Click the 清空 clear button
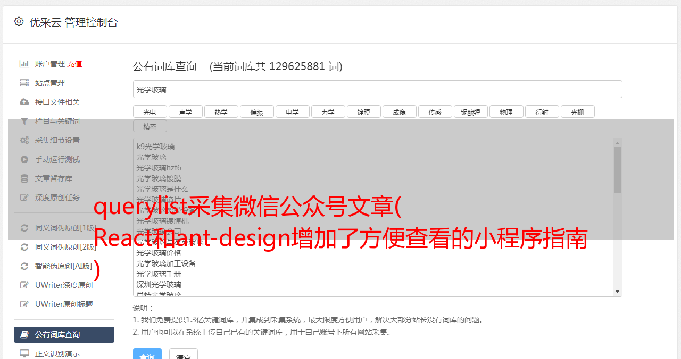The width and height of the screenshot is (681, 359). pos(184,355)
